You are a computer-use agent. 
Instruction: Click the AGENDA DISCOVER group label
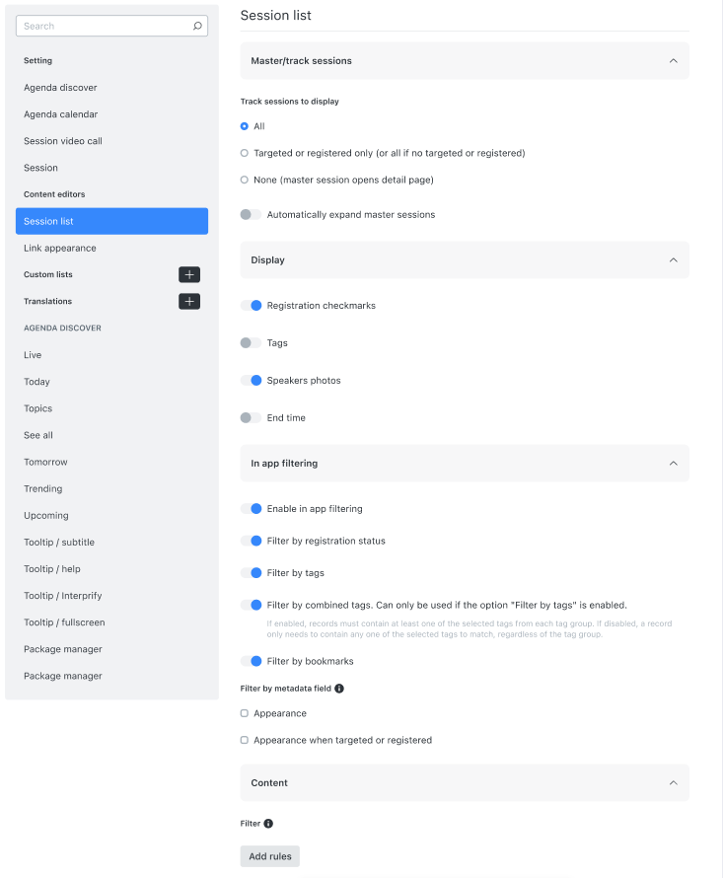62,329
